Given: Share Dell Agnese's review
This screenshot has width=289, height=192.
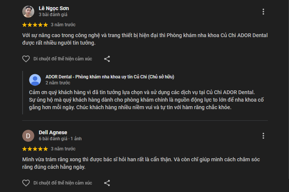Looking at the screenshot, I should pos(107,183).
